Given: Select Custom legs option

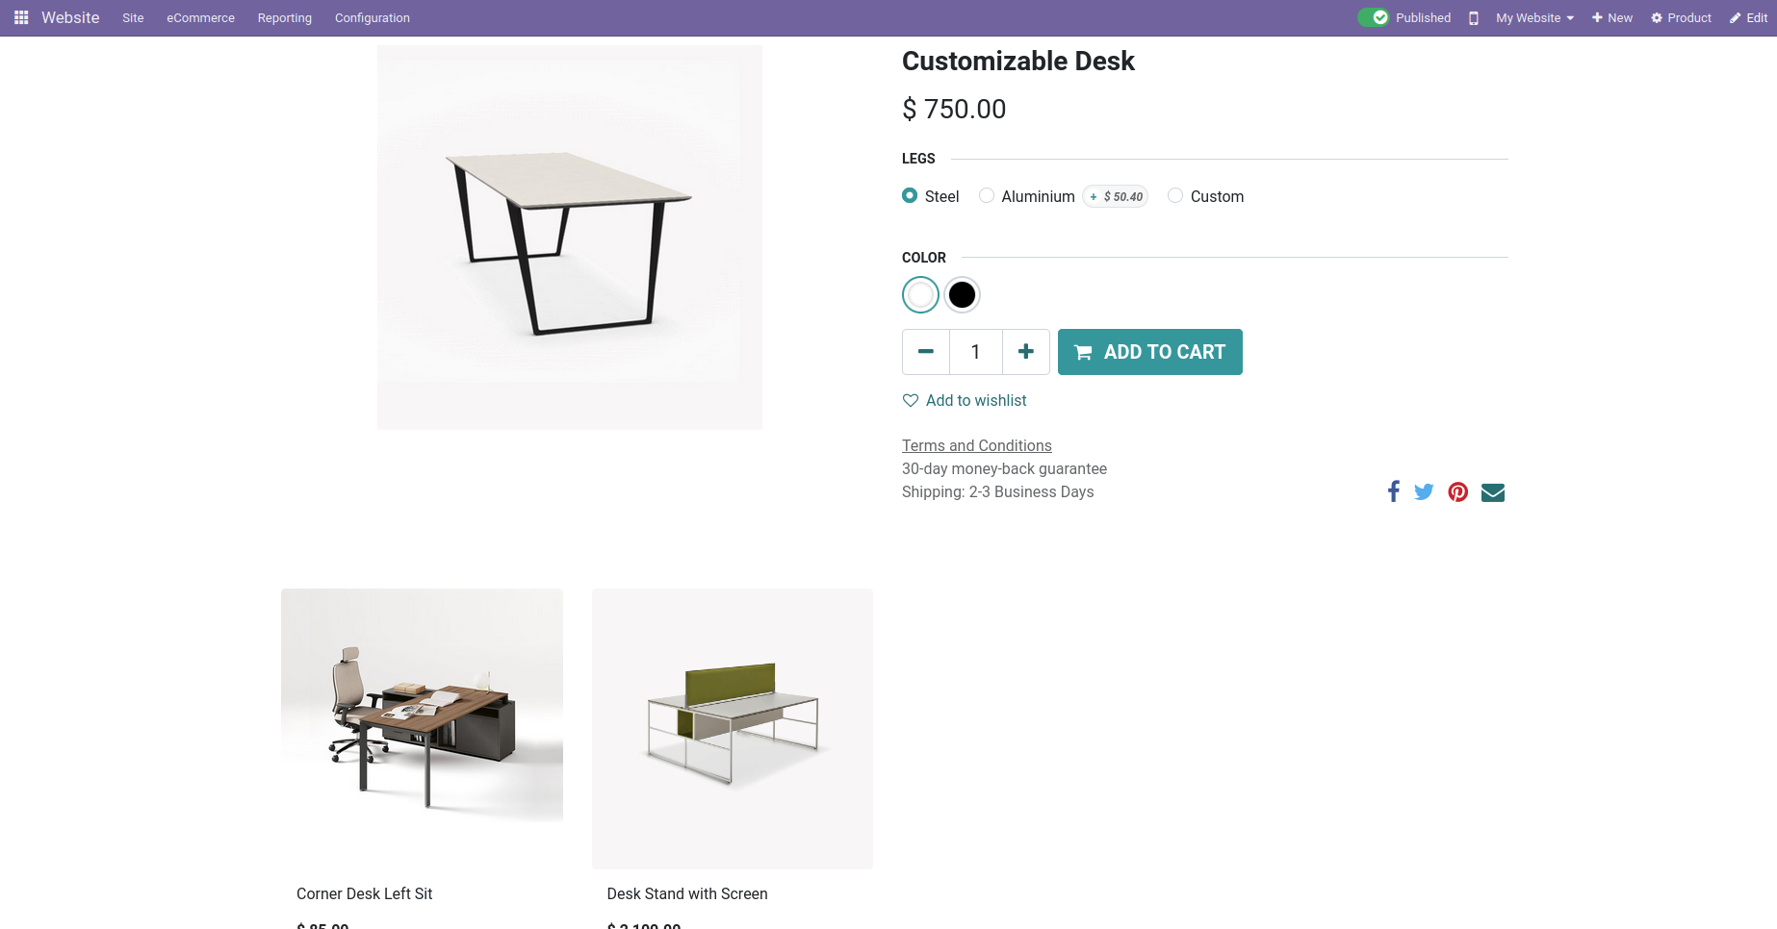Looking at the screenshot, I should tap(1175, 196).
